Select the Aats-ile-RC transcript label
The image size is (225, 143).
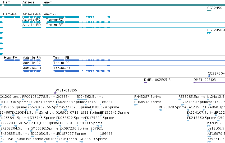(31, 20)
